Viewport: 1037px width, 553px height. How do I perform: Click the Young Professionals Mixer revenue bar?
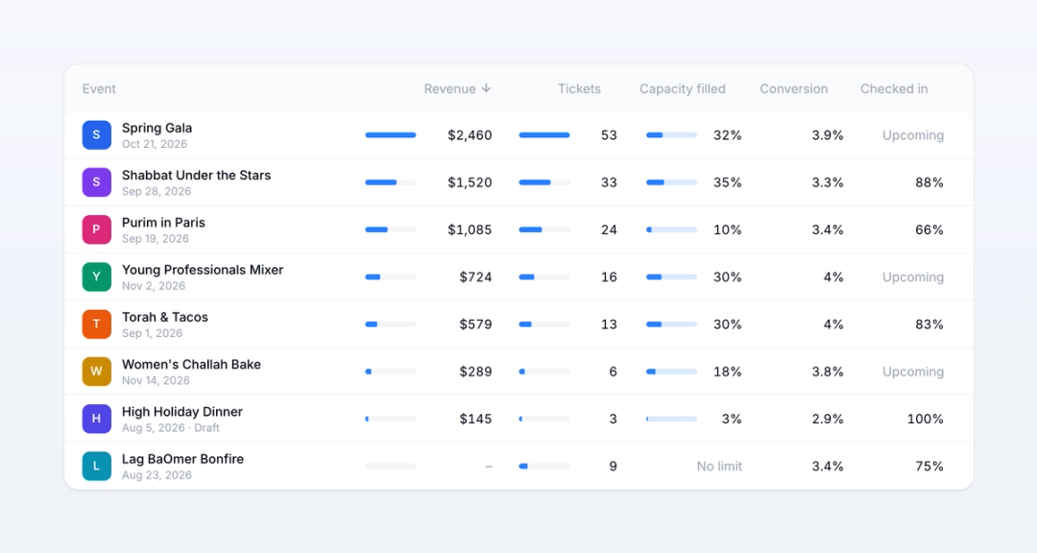[x=391, y=276]
